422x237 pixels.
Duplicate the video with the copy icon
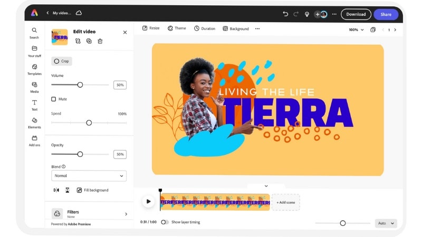[89, 41]
